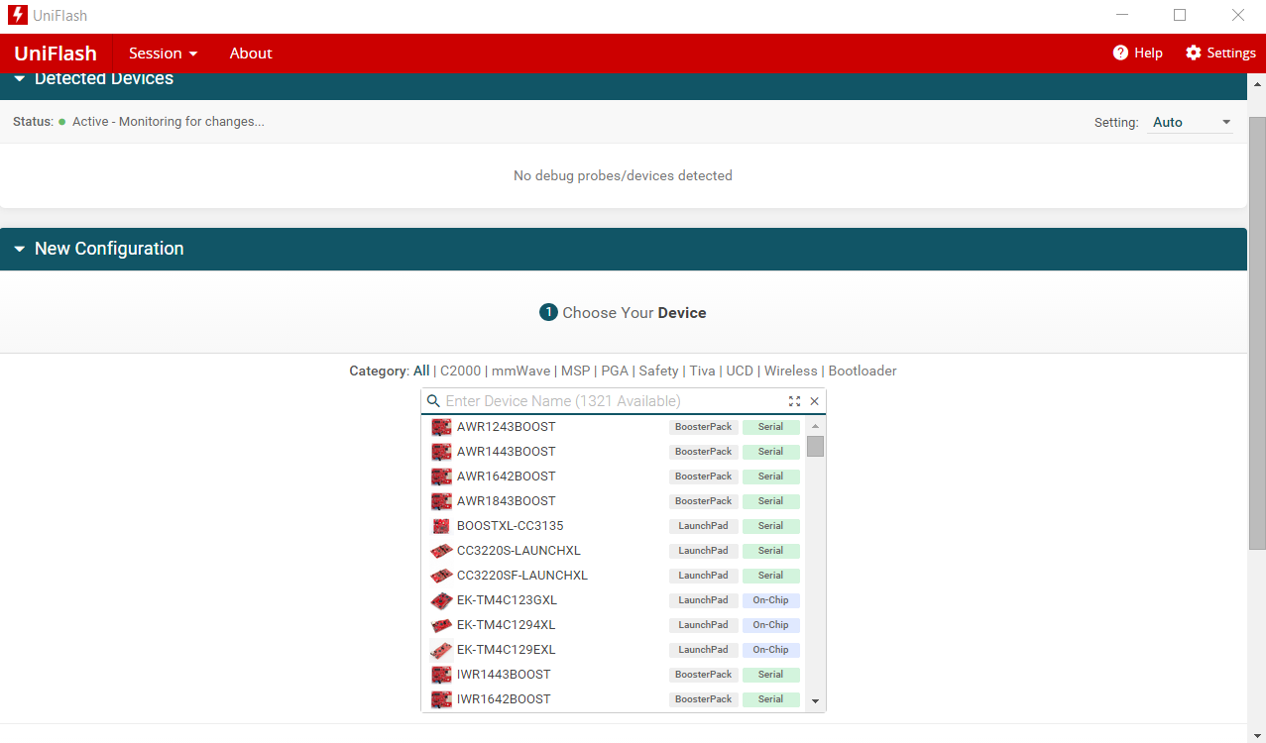Click the BOOSTXL-CC3135 board icon
The width and height of the screenshot is (1266, 743).
[x=441, y=526]
